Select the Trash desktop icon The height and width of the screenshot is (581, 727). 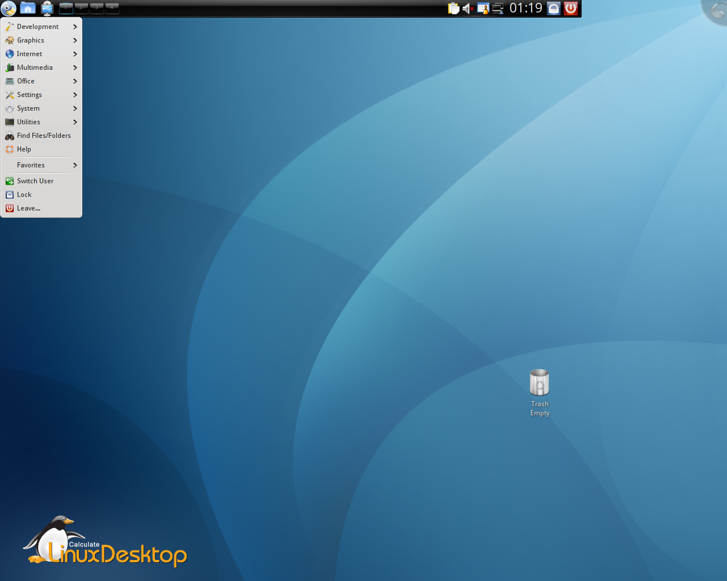click(x=540, y=393)
